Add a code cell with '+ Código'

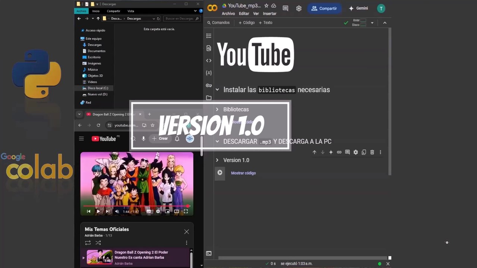[x=247, y=23]
